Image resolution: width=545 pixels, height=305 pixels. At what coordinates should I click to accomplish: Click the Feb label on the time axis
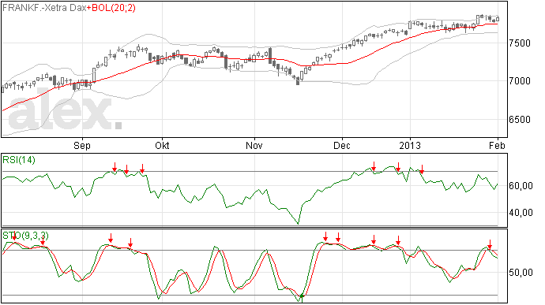coord(497,145)
